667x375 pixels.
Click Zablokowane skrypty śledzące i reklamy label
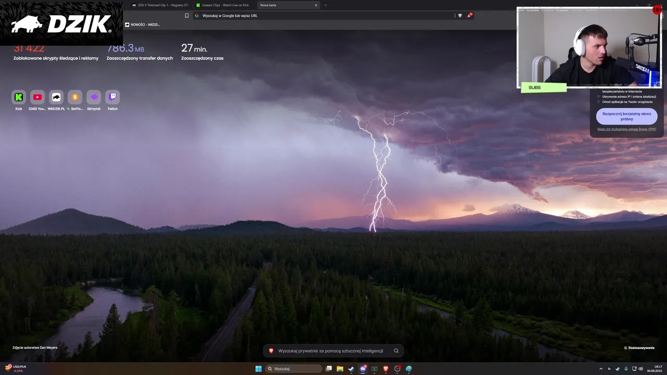coord(56,58)
